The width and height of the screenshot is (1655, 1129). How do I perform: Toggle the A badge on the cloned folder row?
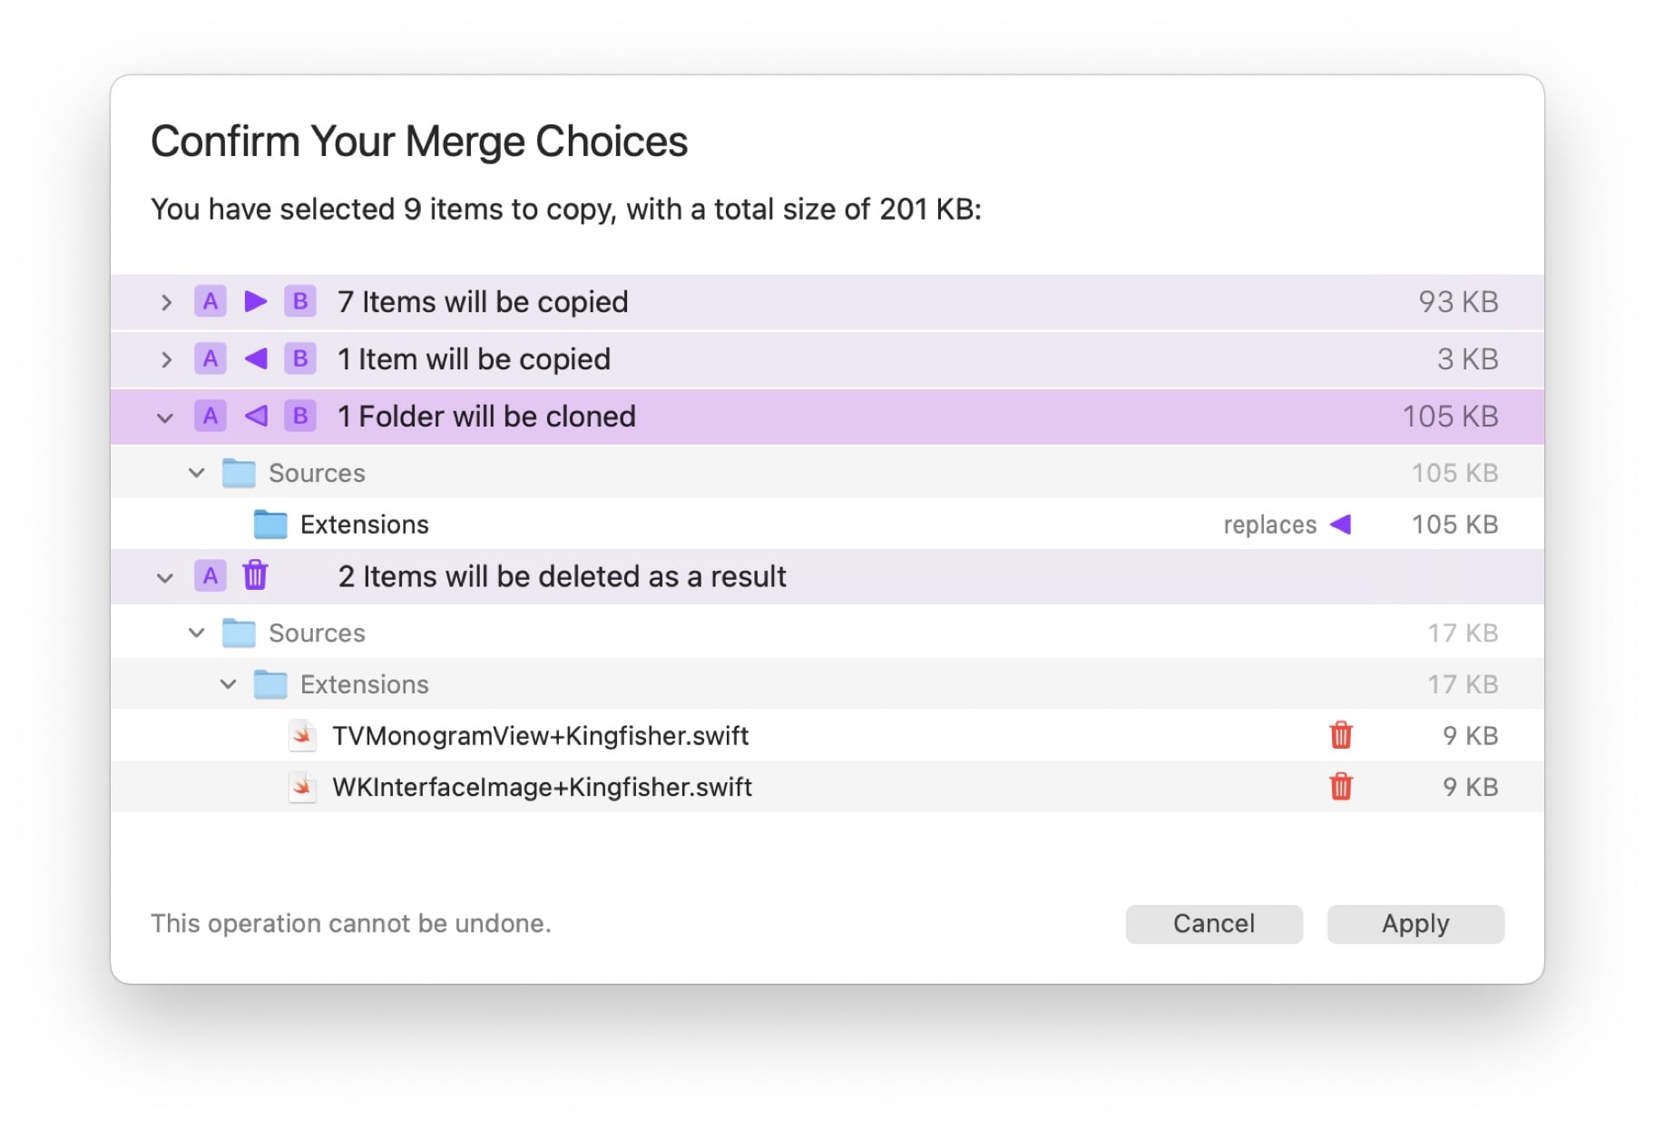coord(211,416)
